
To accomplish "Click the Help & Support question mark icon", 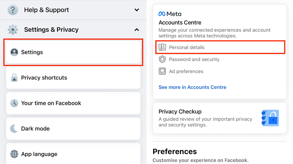I will [13, 10].
